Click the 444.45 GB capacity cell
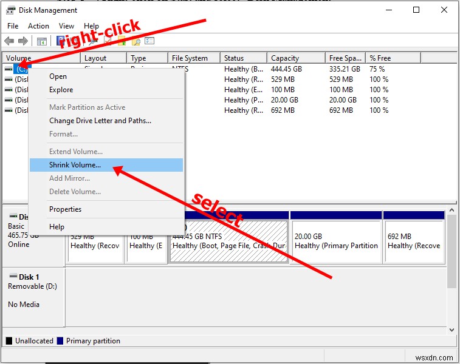 (x=286, y=69)
